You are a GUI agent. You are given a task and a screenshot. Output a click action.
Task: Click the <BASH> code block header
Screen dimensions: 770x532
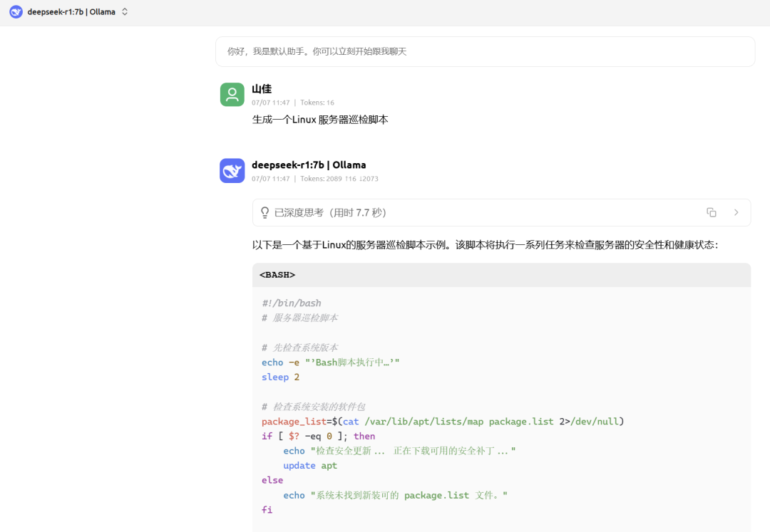point(501,275)
